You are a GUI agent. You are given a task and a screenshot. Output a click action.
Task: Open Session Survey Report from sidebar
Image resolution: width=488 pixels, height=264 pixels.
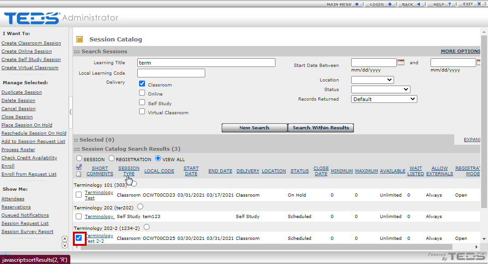click(27, 232)
